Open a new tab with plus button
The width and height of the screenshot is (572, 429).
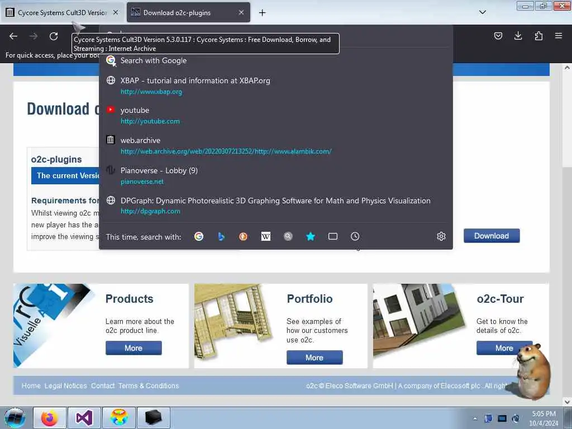tap(262, 13)
